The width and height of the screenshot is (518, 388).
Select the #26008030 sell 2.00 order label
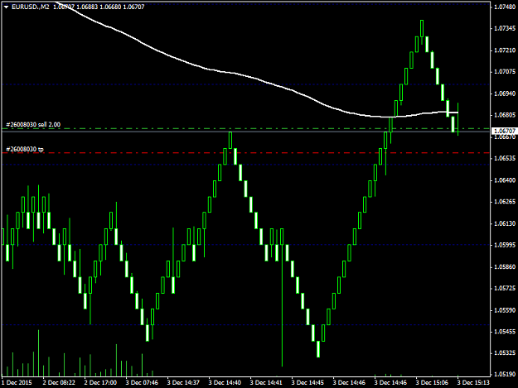33,124
